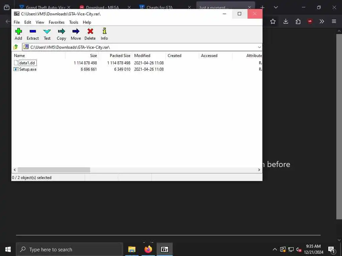Click size value 6 696 661
This screenshot has width=342, height=256.
(89, 69)
